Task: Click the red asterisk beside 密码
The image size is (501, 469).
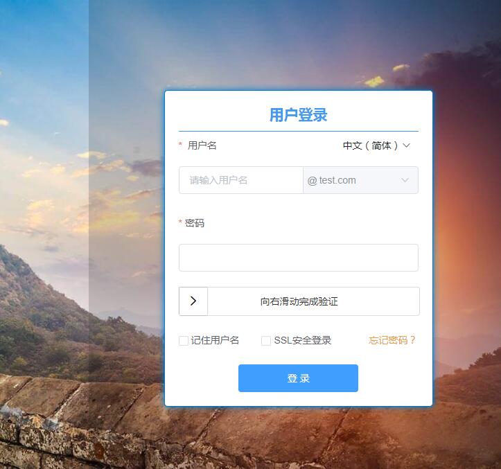Action: coord(181,222)
